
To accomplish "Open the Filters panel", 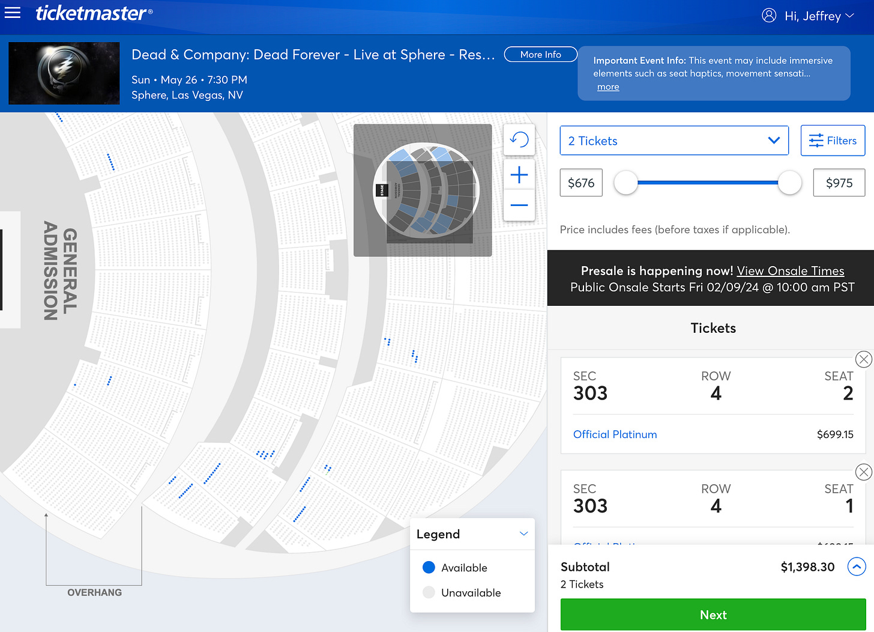I will (833, 141).
